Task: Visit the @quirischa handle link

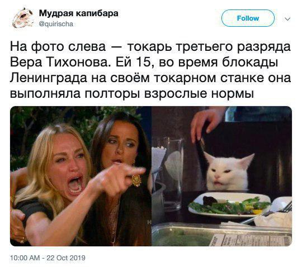Action: click(56, 24)
